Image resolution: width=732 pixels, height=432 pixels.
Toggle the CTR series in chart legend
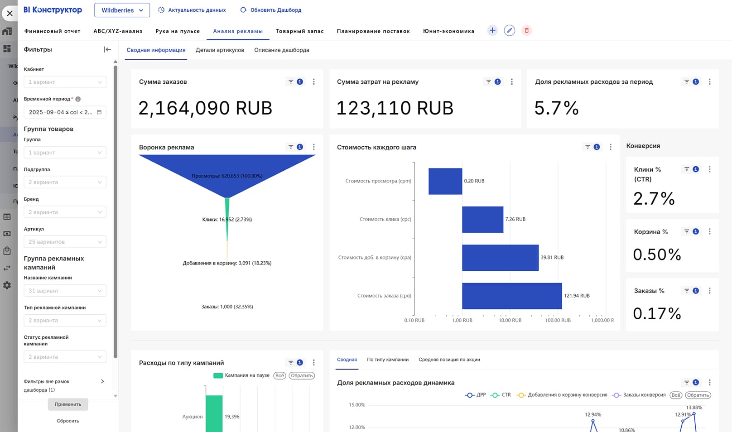pos(501,395)
